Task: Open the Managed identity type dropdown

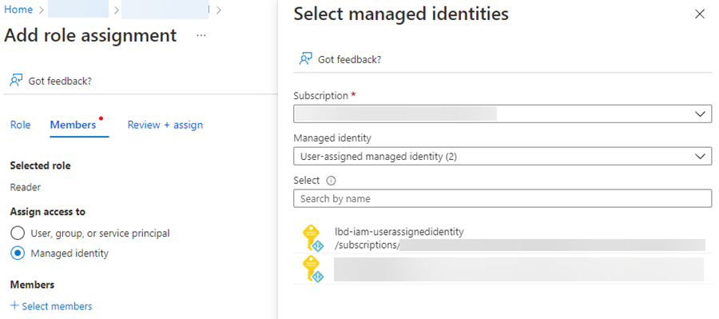Action: [x=503, y=156]
